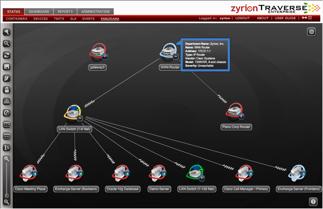Zoom in with the plus magnifier
Viewport: 323px width, 209px height.
pyautogui.click(x=7, y=159)
